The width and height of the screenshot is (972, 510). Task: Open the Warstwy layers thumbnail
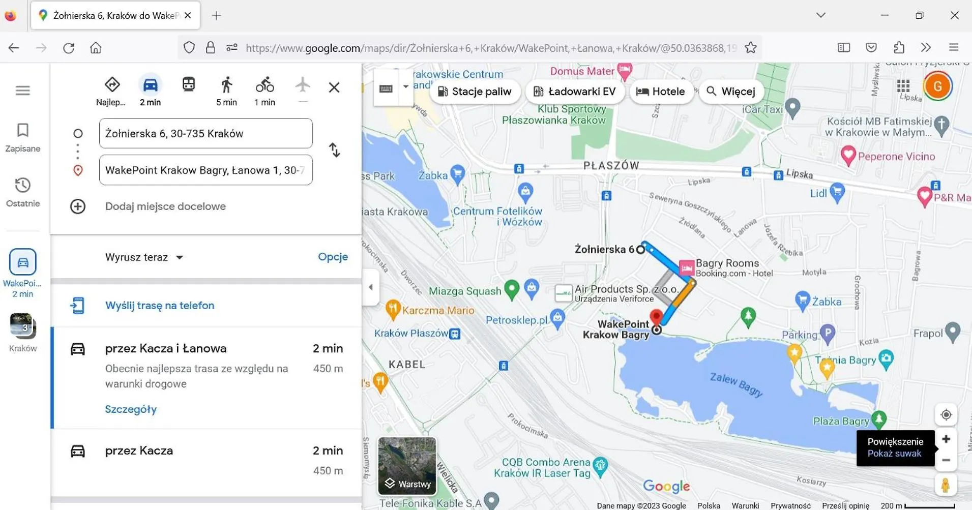click(407, 466)
